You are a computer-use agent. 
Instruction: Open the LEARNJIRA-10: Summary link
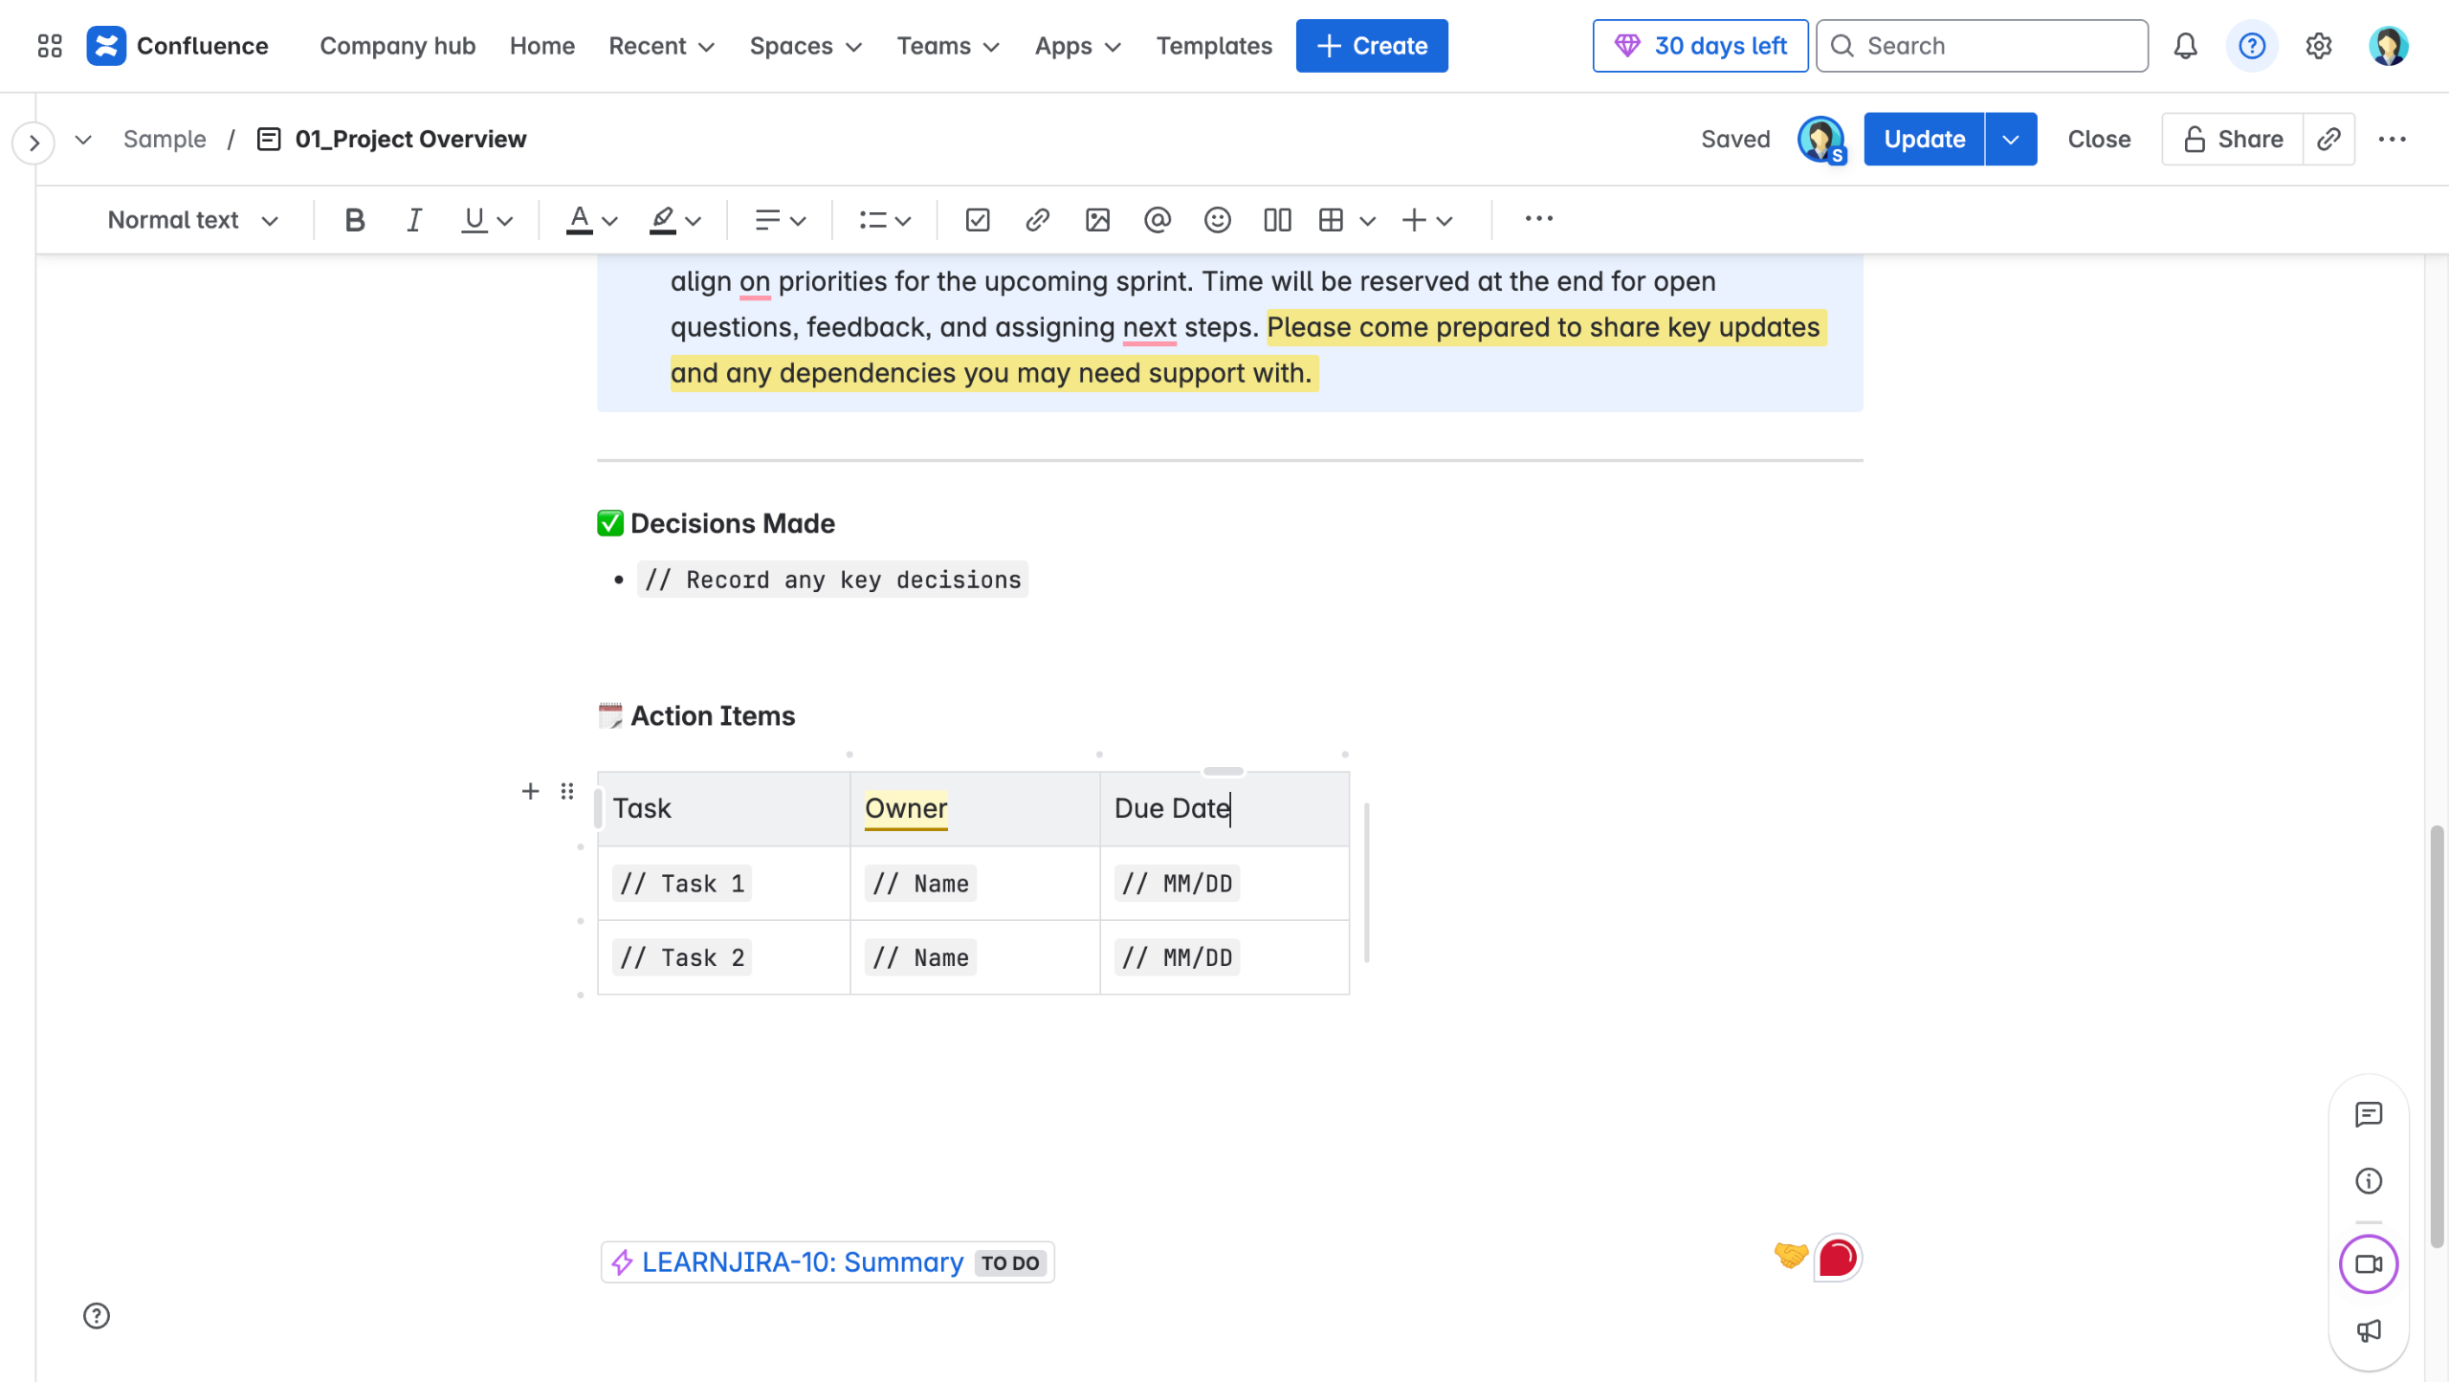[x=802, y=1262]
